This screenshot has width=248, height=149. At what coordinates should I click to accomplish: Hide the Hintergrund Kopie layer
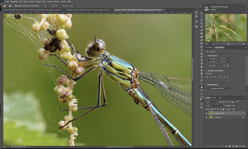coord(206,113)
